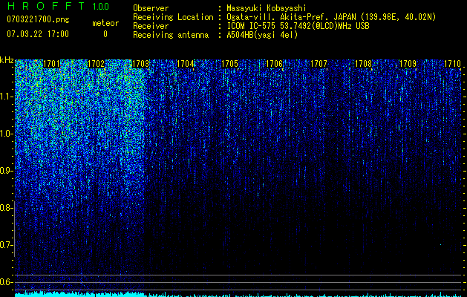
Task: Click the Receiving antenna label
Action: pyautogui.click(x=171, y=35)
